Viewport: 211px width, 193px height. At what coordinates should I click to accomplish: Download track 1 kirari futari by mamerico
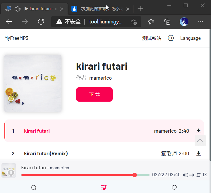click(198, 131)
